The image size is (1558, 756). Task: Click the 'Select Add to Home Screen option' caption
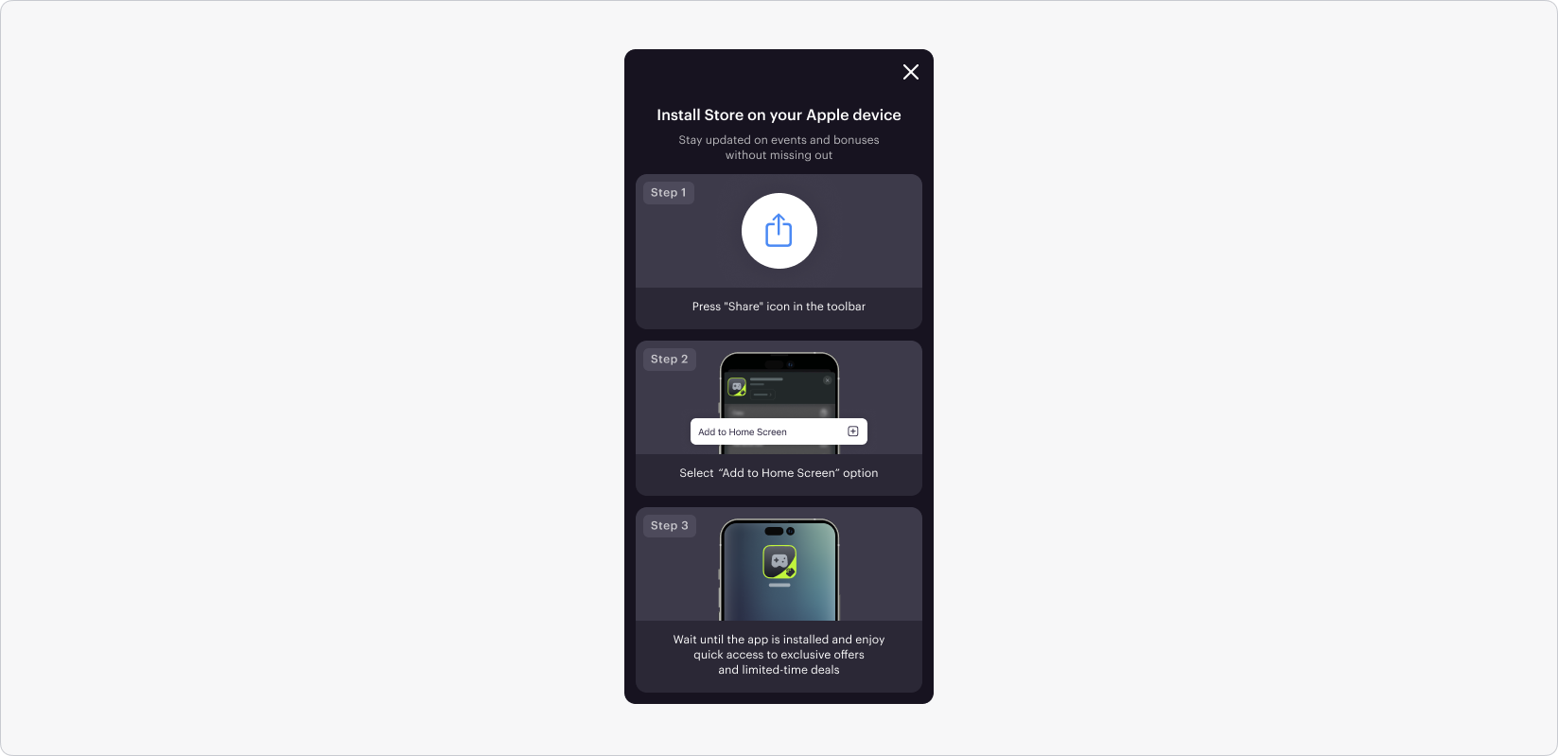pyautogui.click(x=779, y=473)
